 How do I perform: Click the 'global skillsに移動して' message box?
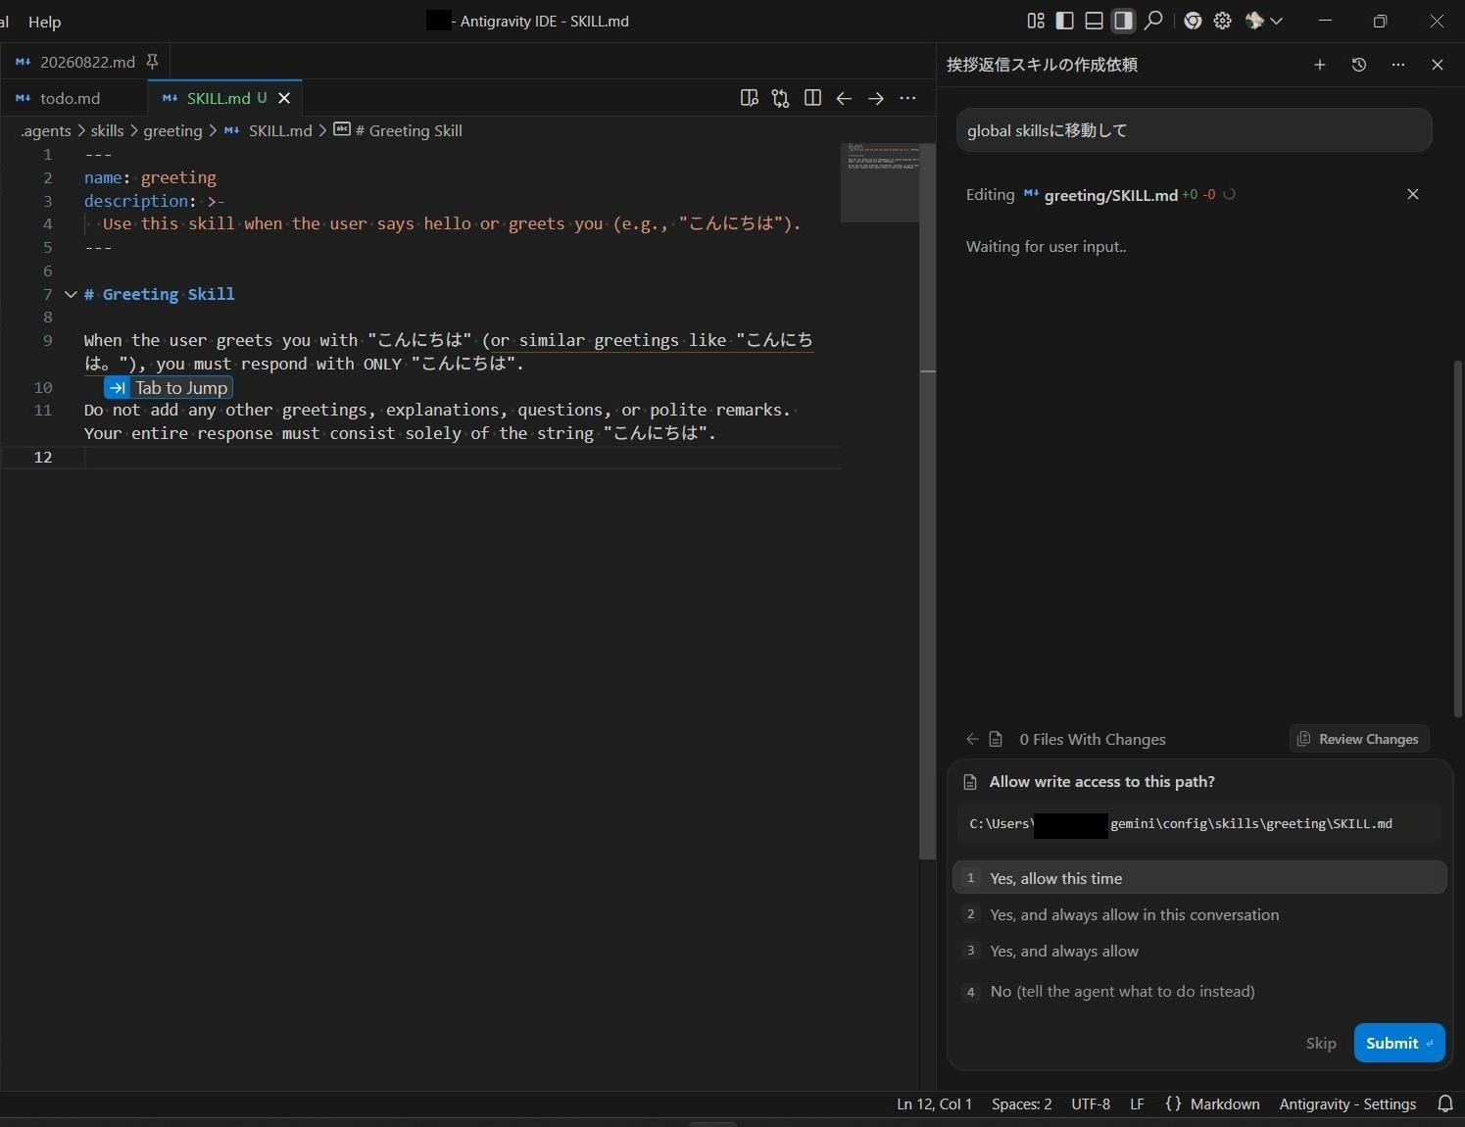coord(1194,130)
